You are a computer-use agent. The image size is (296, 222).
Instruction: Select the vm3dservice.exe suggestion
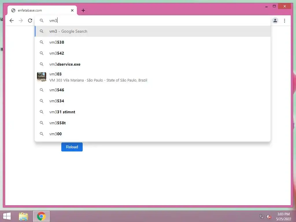point(153,64)
